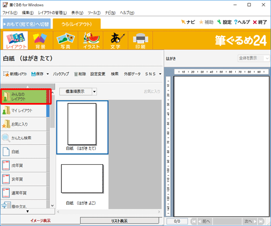Expand the 保存 save dropdown arrow

48,74
